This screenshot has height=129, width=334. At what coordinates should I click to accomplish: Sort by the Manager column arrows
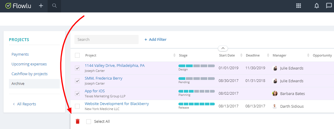click(308, 55)
